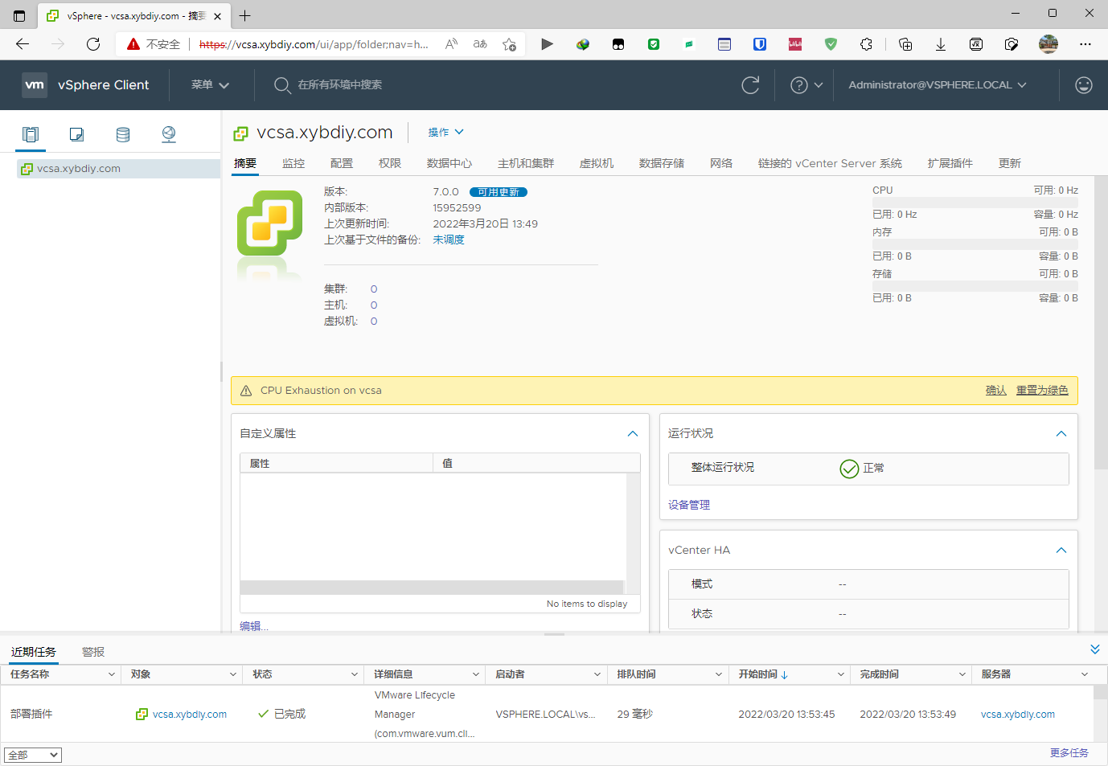Click the not-secure warning icon

[133, 44]
